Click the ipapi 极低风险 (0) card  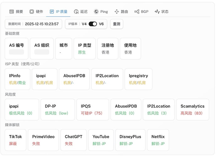(x=22, y=110)
